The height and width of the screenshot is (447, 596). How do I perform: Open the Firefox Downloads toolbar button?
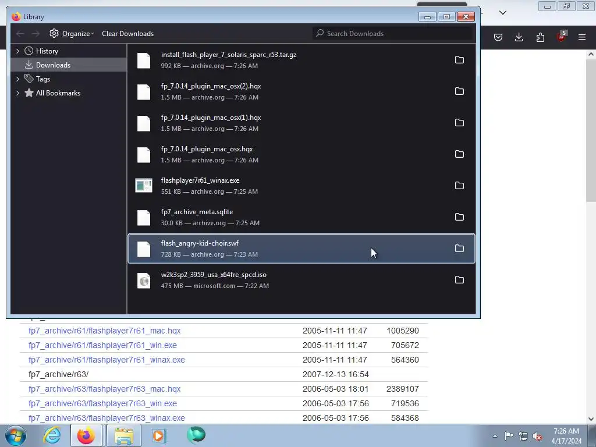[519, 37]
